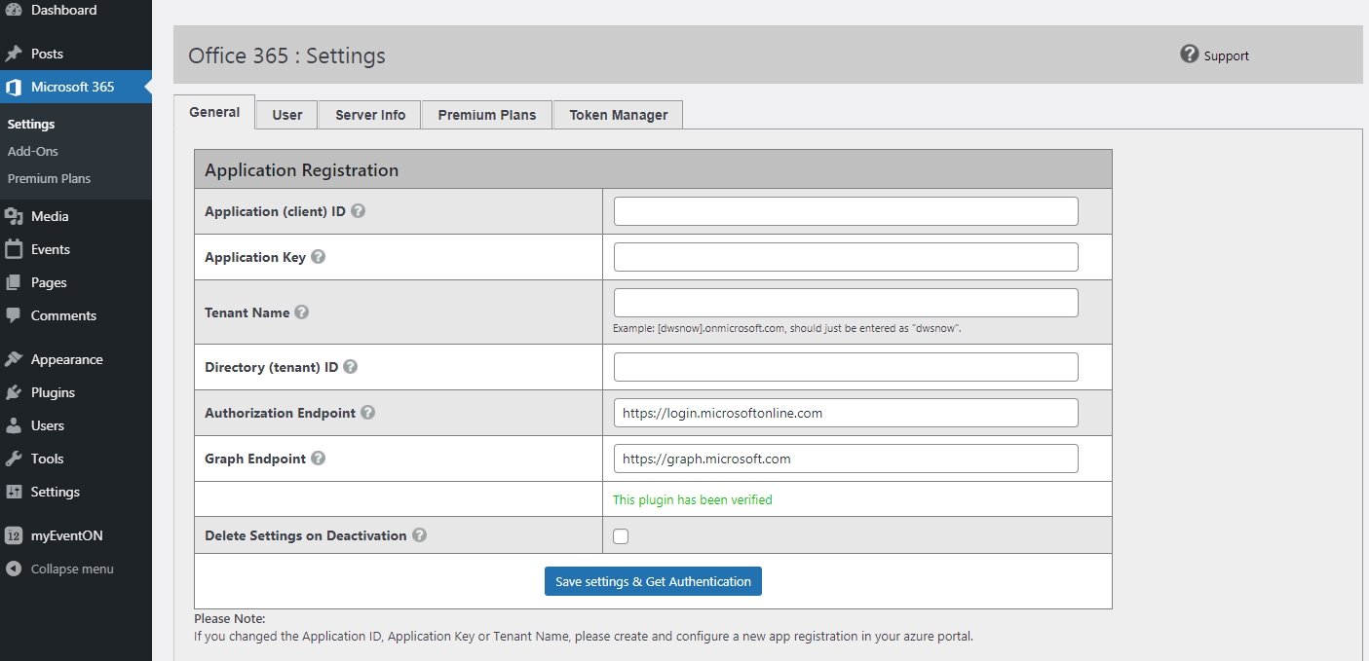Screen dimensions: 1369x661
Task: Focus the Application Key input field
Action: tap(846, 257)
